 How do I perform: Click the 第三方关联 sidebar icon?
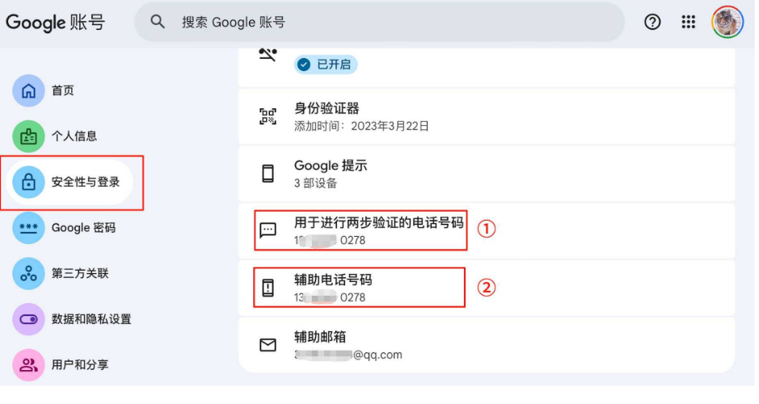(29, 273)
